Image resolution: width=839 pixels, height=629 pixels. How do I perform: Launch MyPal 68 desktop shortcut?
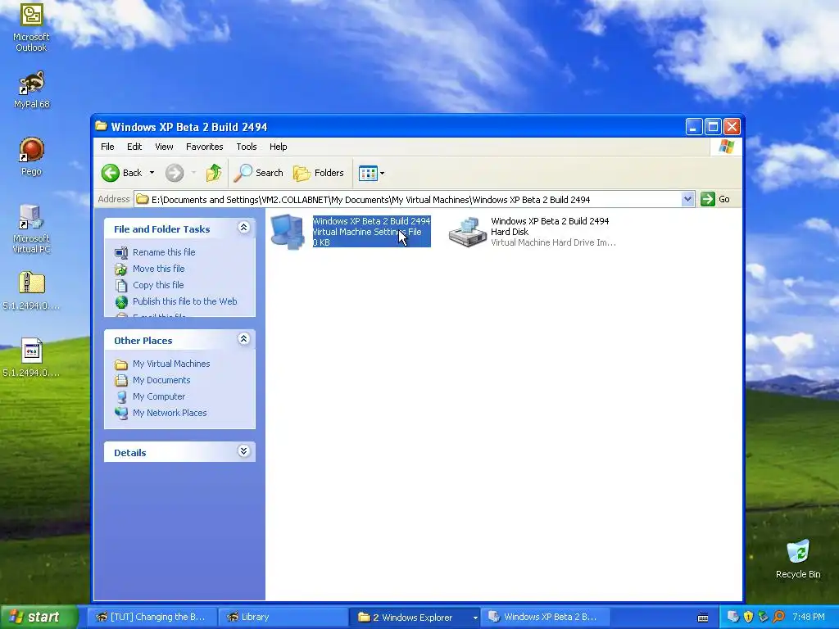point(31,88)
